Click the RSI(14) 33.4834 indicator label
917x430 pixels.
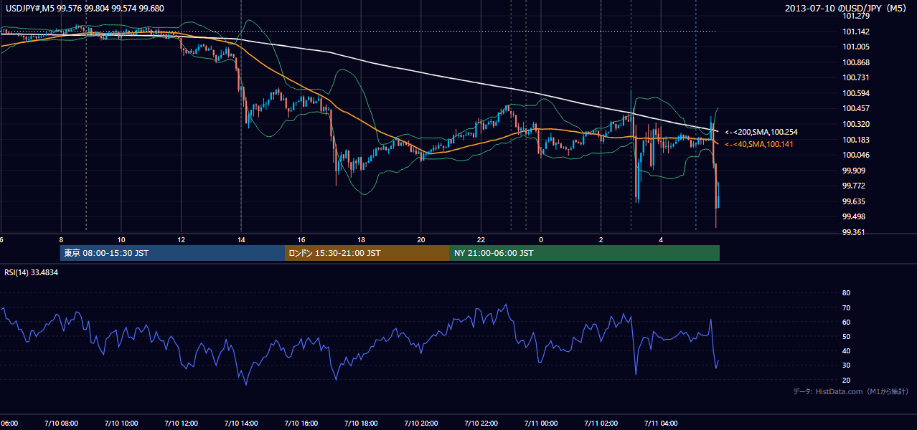point(32,272)
